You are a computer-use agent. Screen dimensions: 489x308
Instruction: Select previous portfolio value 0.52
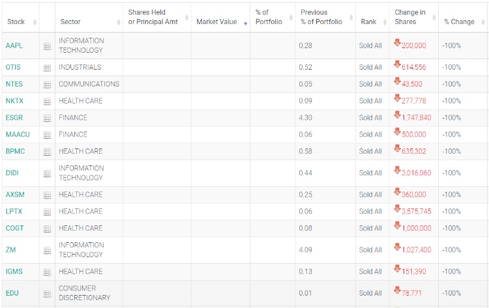305,67
